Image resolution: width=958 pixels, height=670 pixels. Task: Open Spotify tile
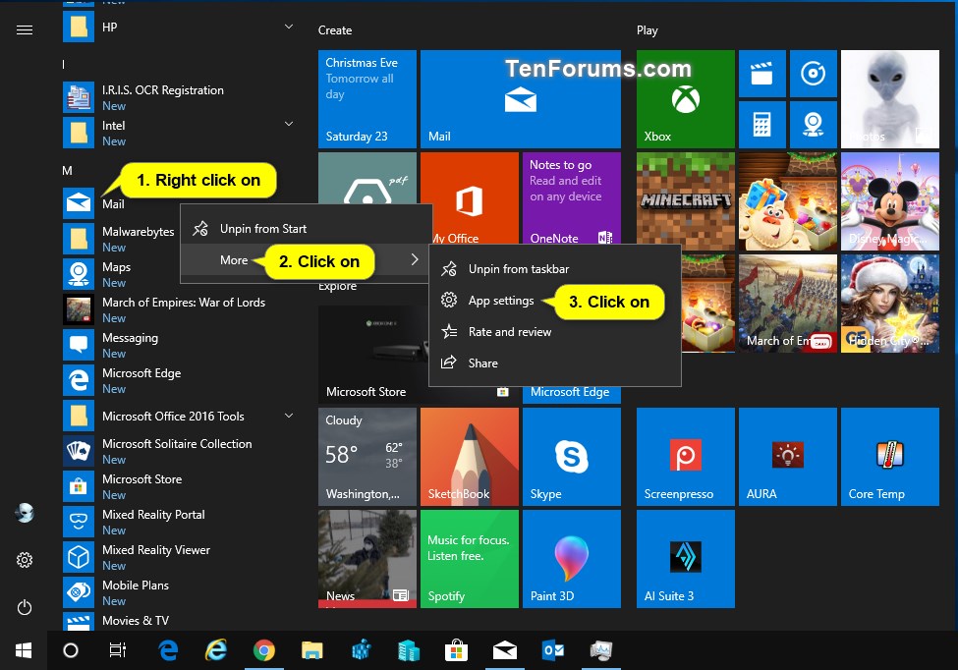coord(469,558)
